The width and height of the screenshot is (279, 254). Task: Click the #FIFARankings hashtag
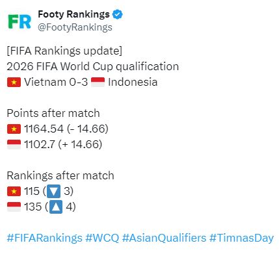(45, 238)
